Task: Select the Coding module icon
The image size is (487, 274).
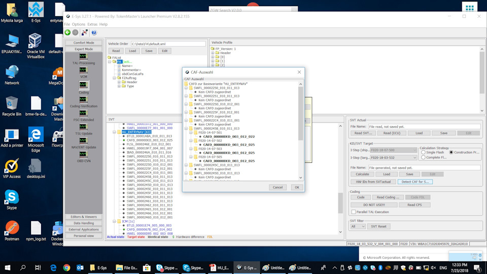Action: [83, 85]
